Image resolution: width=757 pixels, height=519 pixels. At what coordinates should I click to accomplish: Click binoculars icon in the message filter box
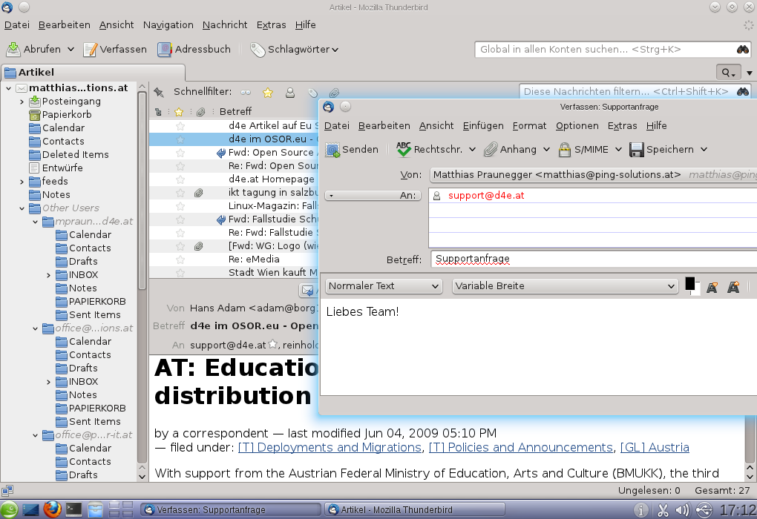[x=742, y=91]
